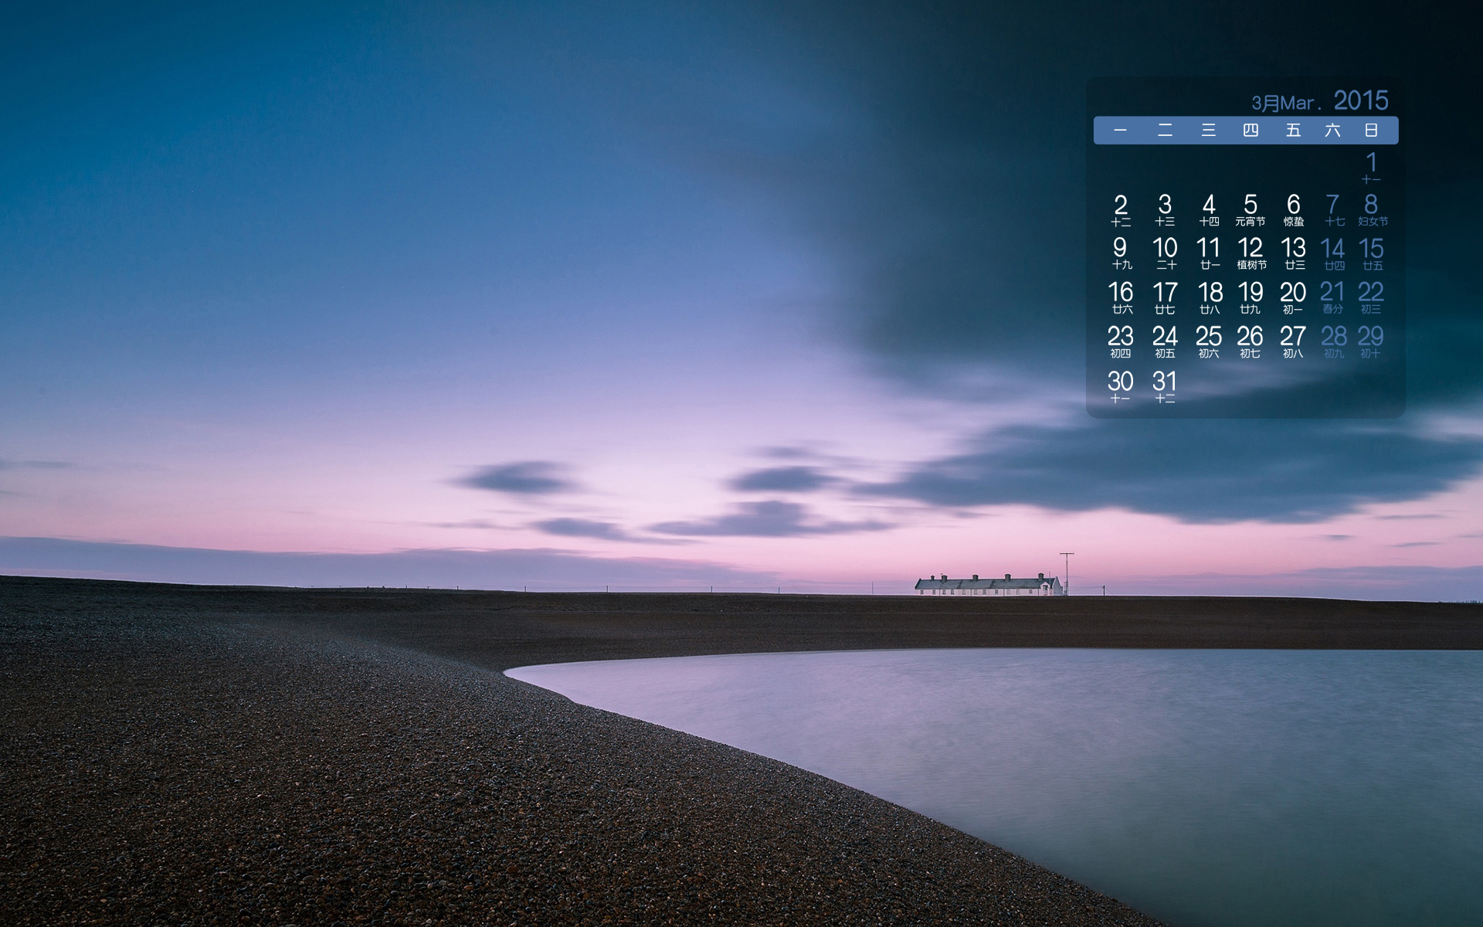The image size is (1483, 927).
Task: Click the 六 Saturday column header
Action: click(x=1332, y=131)
